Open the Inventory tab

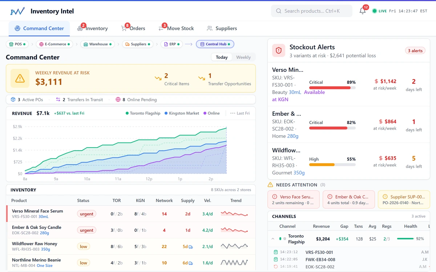(92, 28)
